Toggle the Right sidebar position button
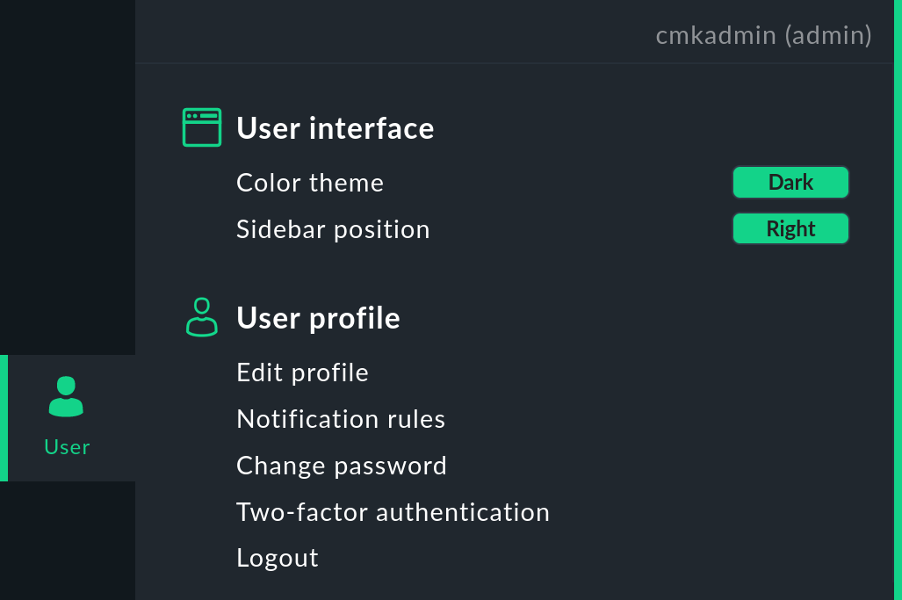 [790, 229]
